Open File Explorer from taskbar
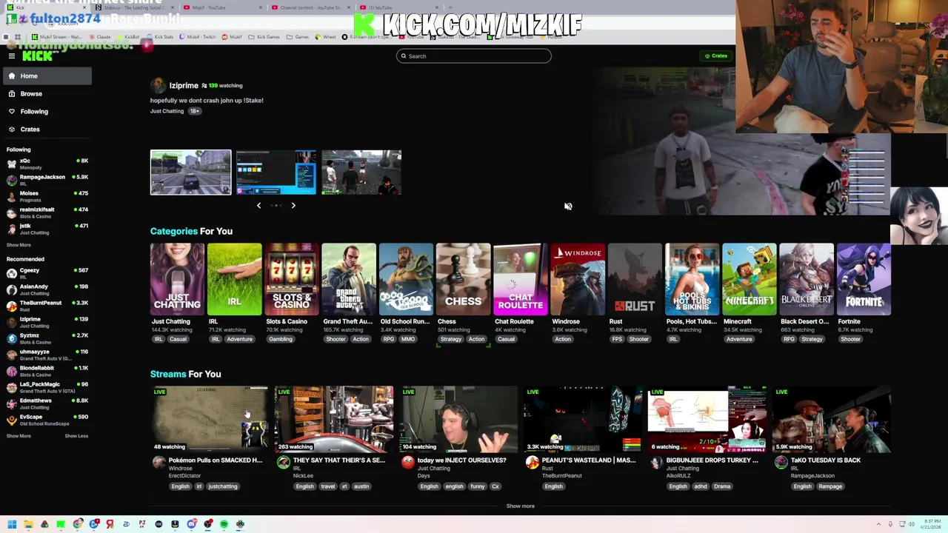948x533 pixels. tap(28, 524)
